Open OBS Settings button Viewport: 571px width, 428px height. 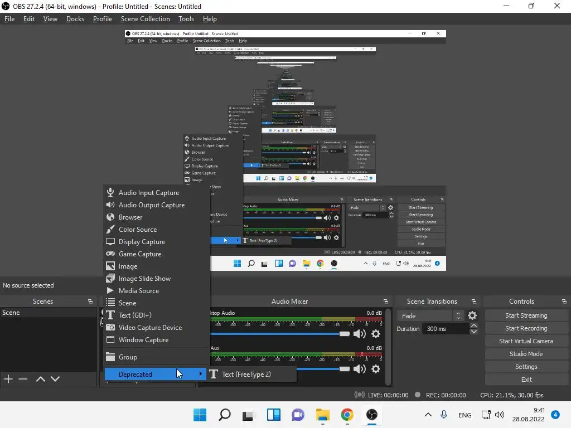click(526, 367)
